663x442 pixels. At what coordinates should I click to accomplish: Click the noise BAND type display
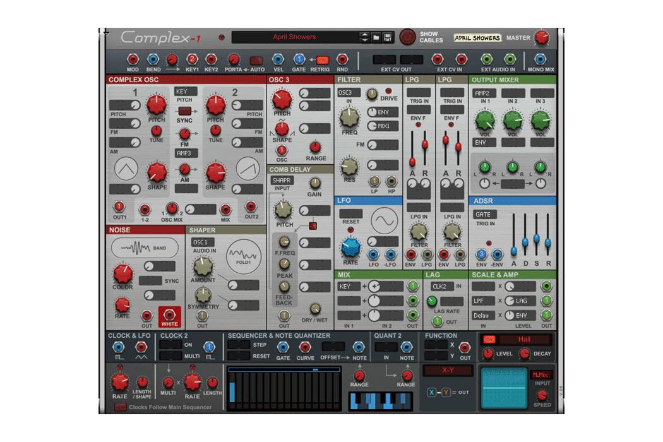point(145,248)
